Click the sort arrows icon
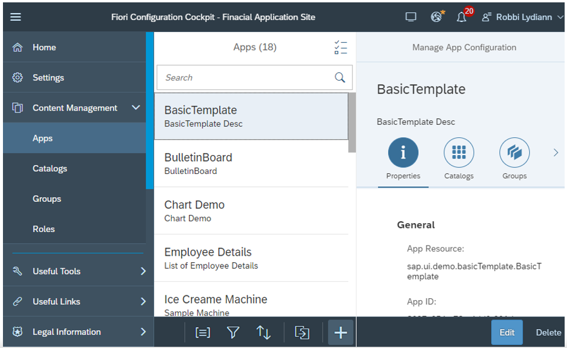Screen dimensions: 567x348 (x=263, y=333)
